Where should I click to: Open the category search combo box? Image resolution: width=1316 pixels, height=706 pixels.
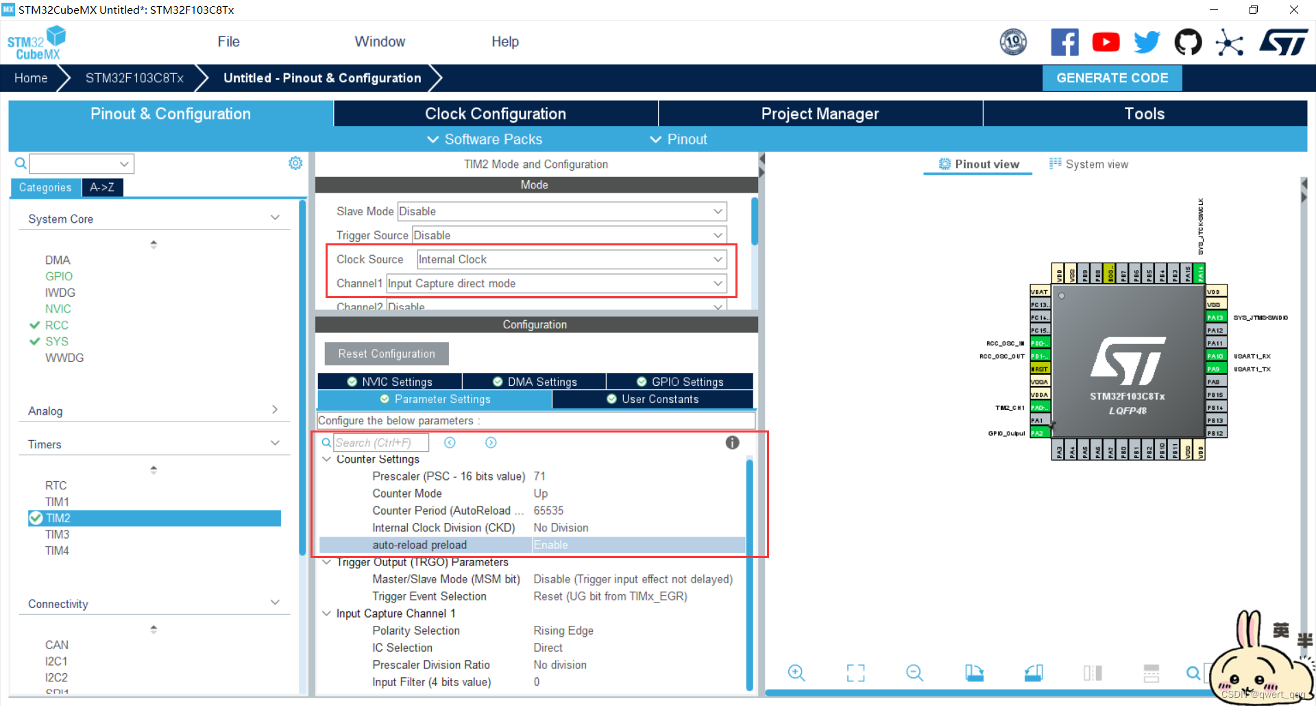82,163
